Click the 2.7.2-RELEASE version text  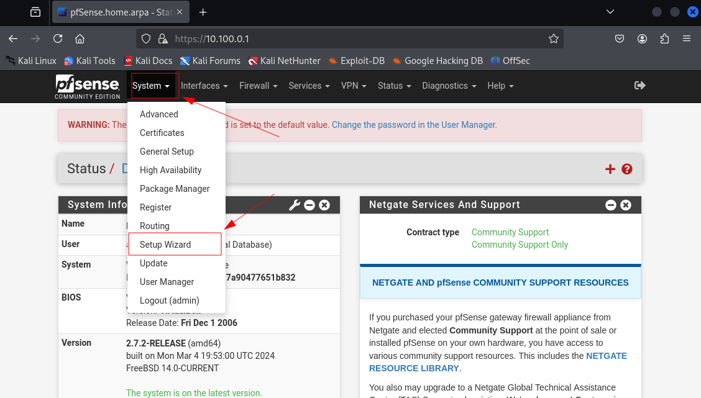[155, 343]
